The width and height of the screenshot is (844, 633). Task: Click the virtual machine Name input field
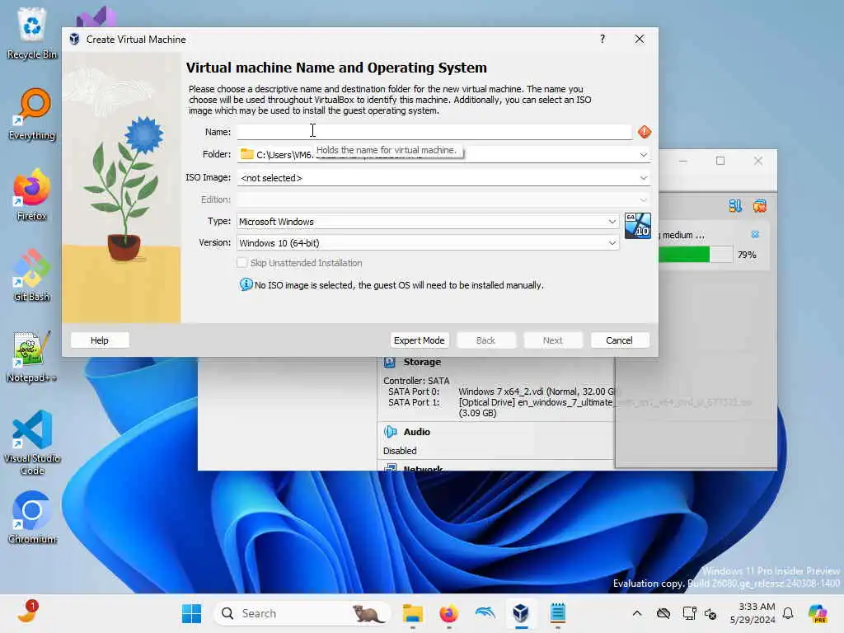[434, 132]
